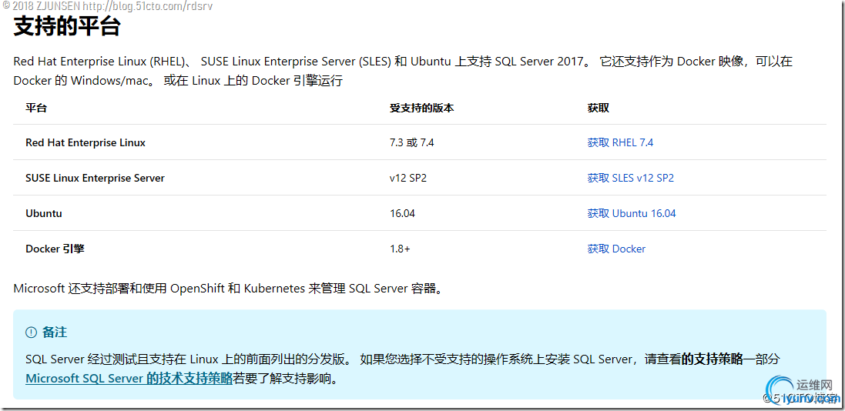845x411 pixels.
Task: Click the 备注 note title
Action: point(55,332)
